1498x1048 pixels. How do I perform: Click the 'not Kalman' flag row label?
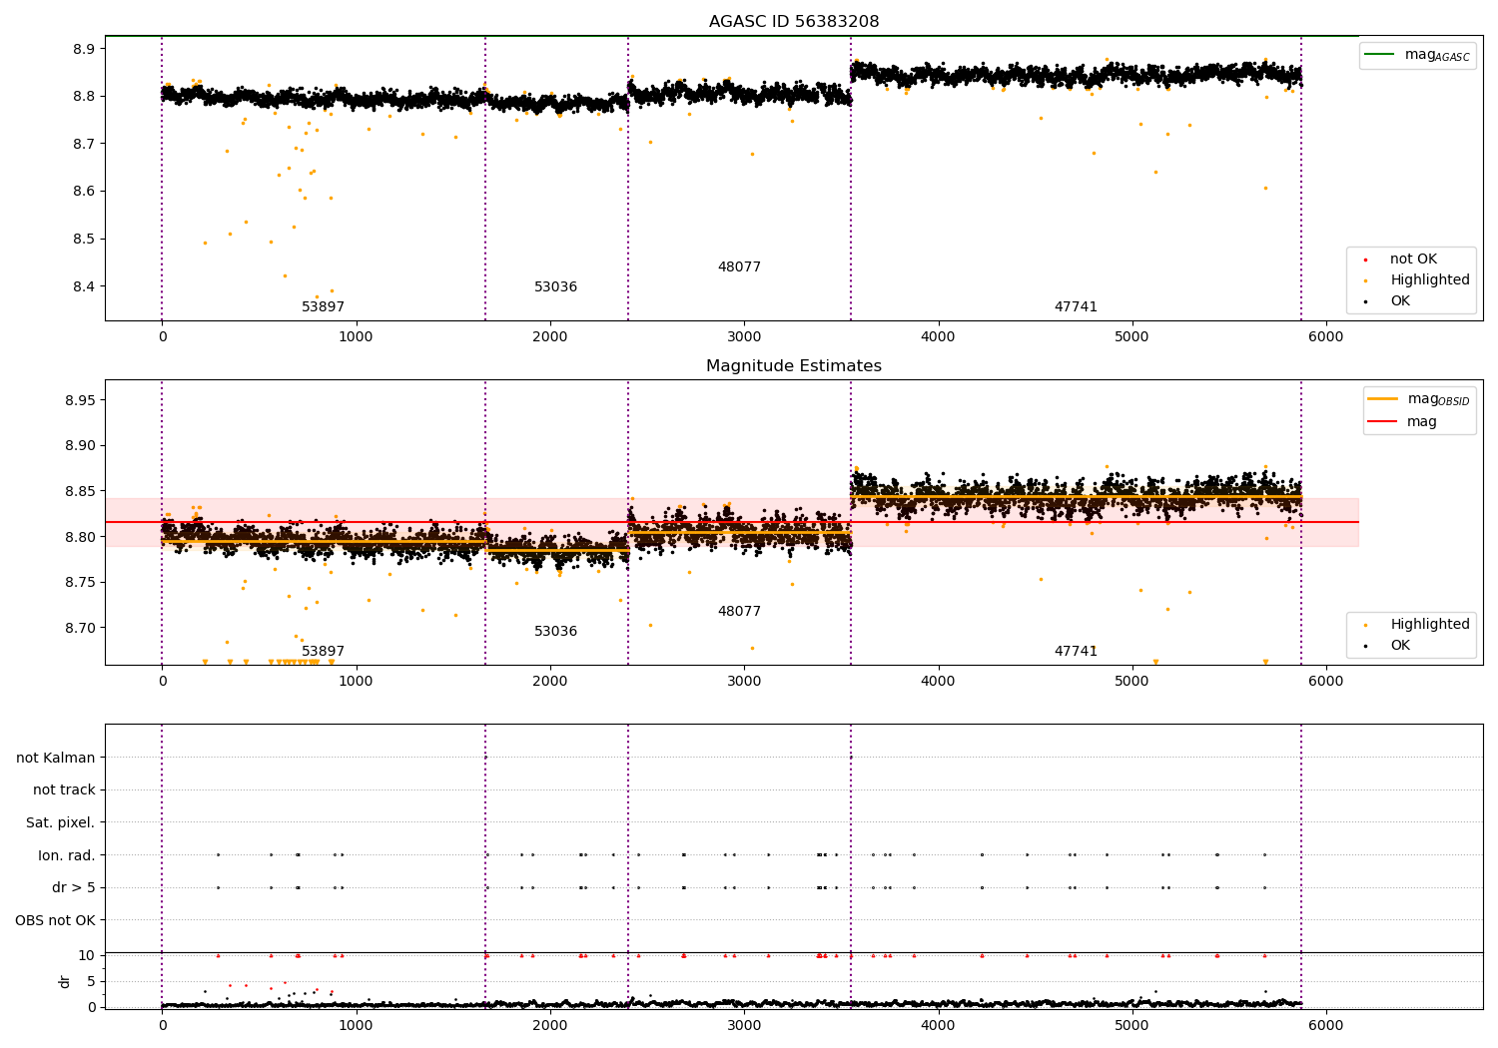pyautogui.click(x=56, y=759)
